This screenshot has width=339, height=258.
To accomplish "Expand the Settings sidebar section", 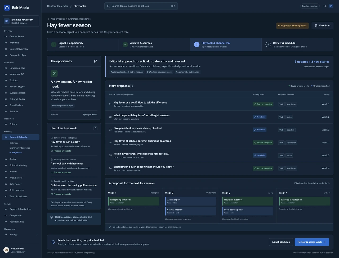I will (x=37, y=235).
